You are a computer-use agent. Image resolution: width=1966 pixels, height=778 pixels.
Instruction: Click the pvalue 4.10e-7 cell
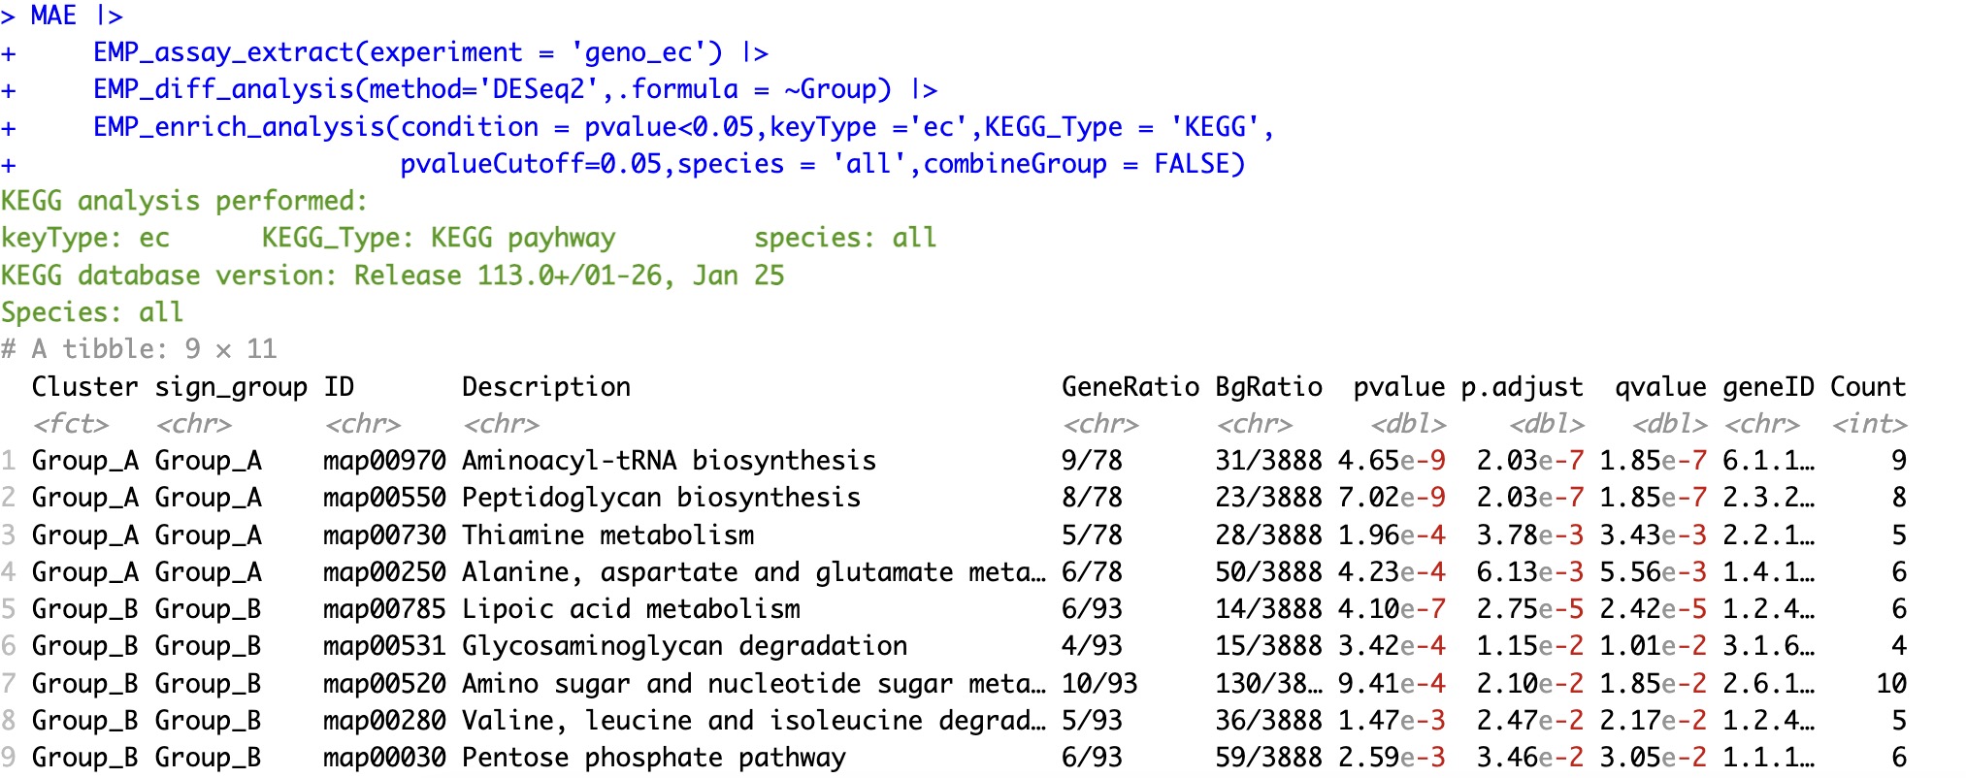[1391, 609]
